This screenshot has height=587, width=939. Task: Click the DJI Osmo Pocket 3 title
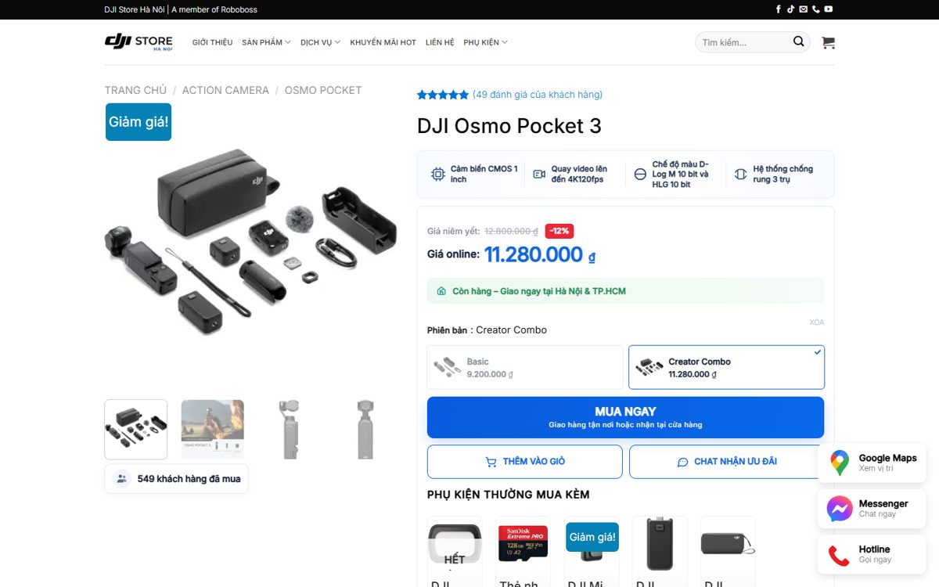click(x=509, y=126)
